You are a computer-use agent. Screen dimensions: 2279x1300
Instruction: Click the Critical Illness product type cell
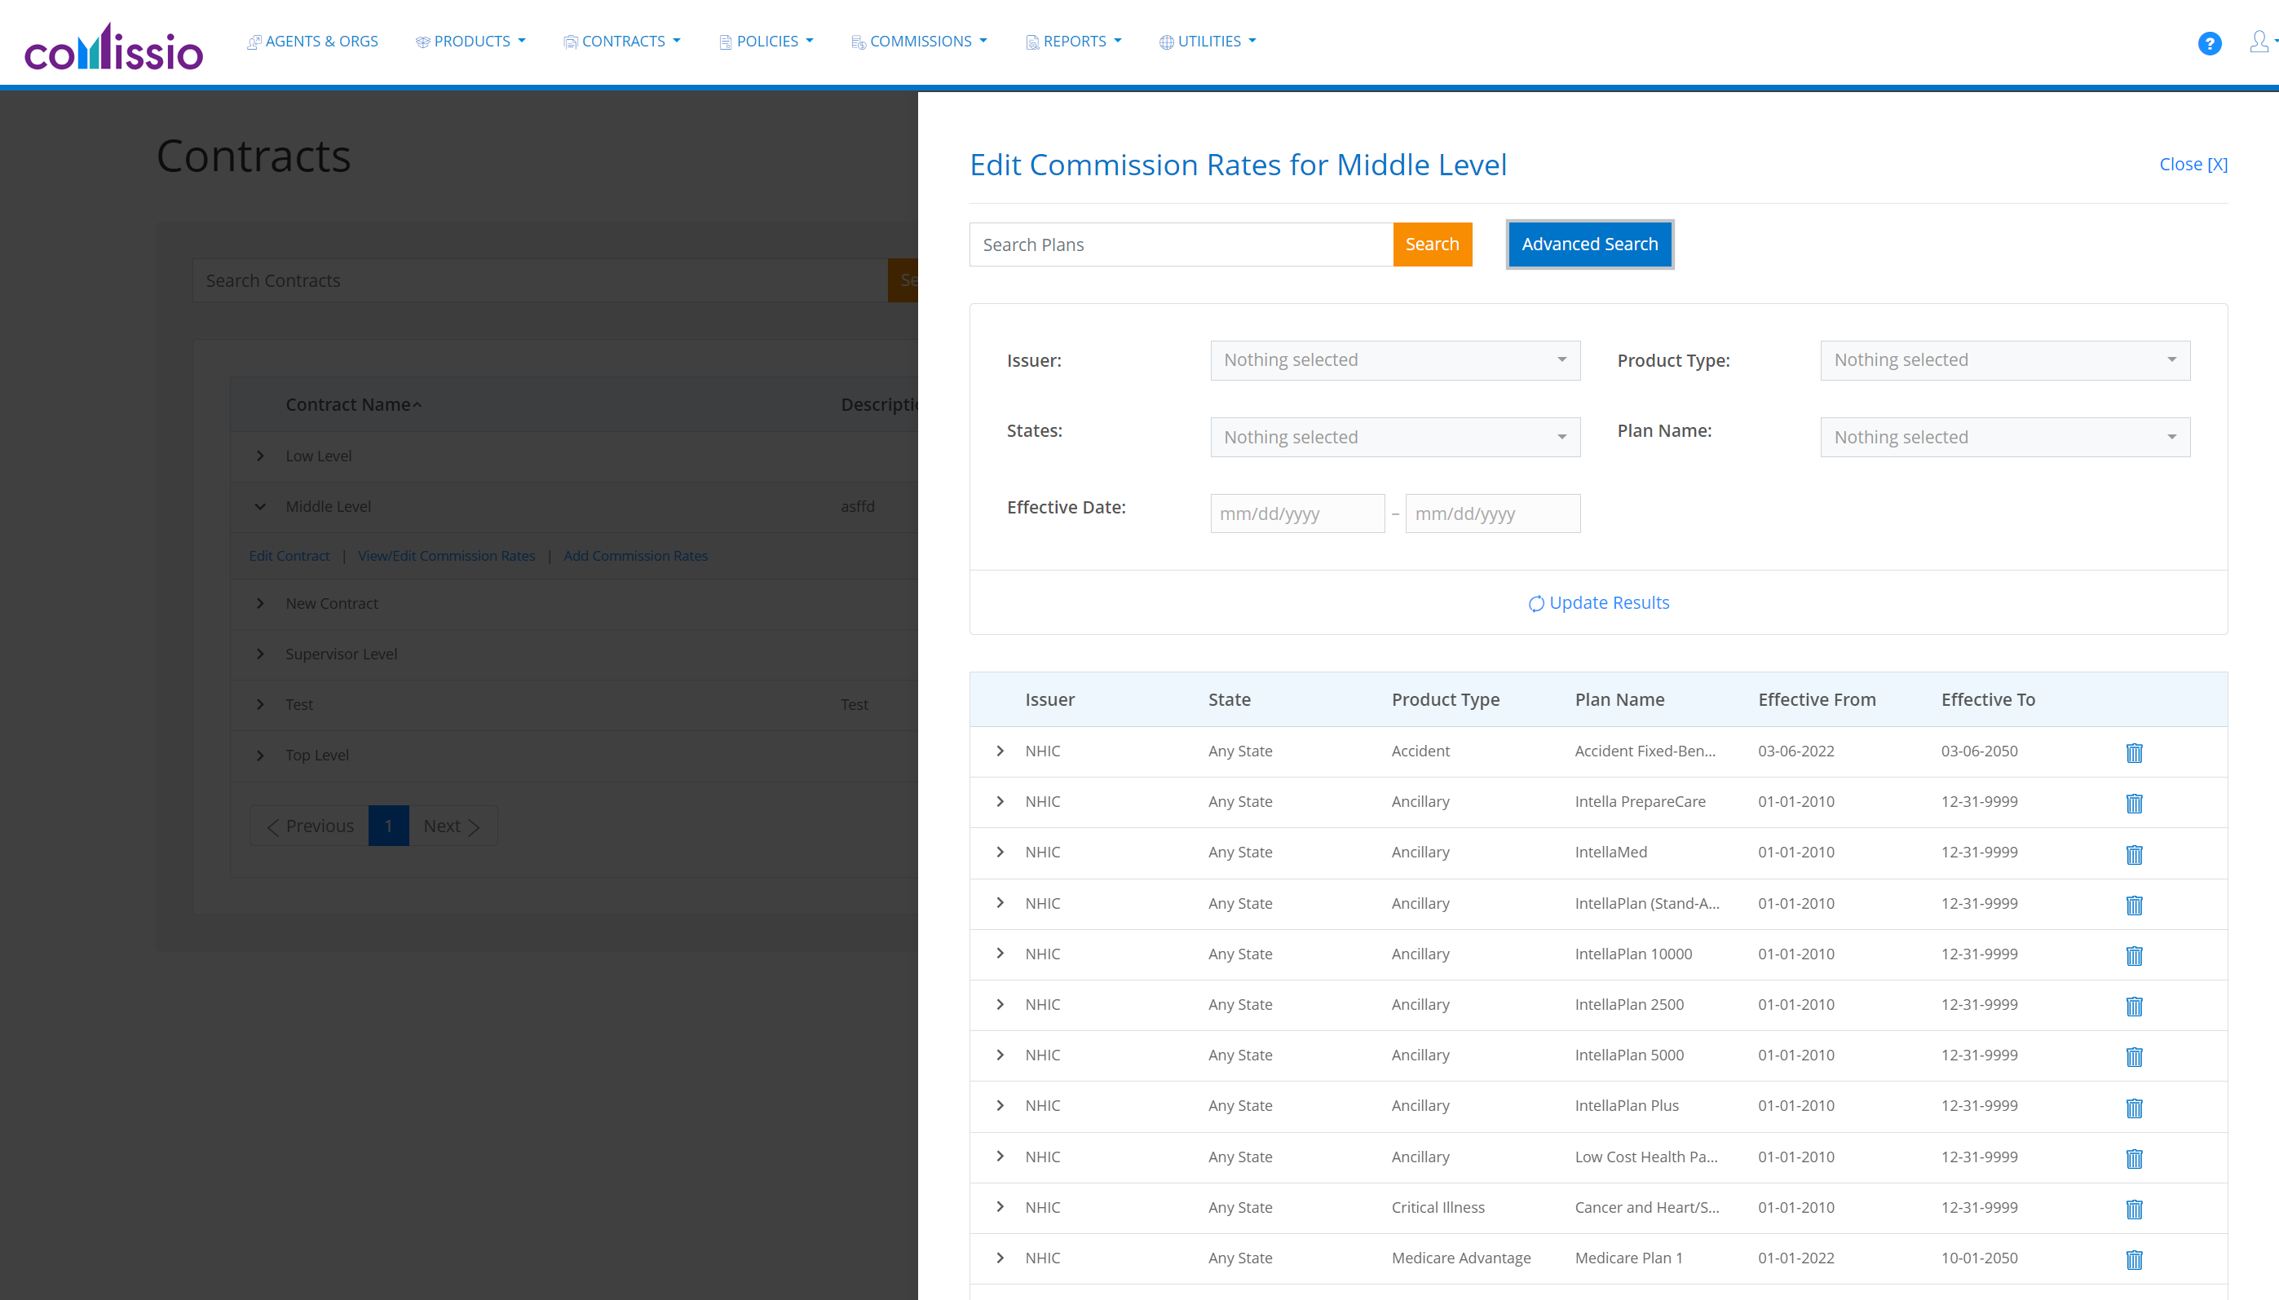coord(1438,1207)
